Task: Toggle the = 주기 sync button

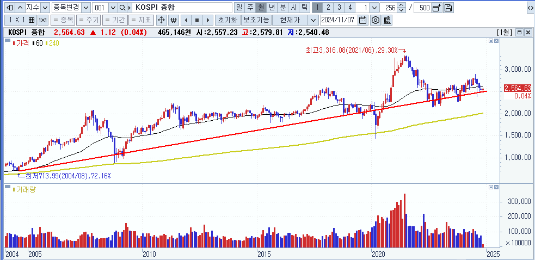Action: coord(88,20)
